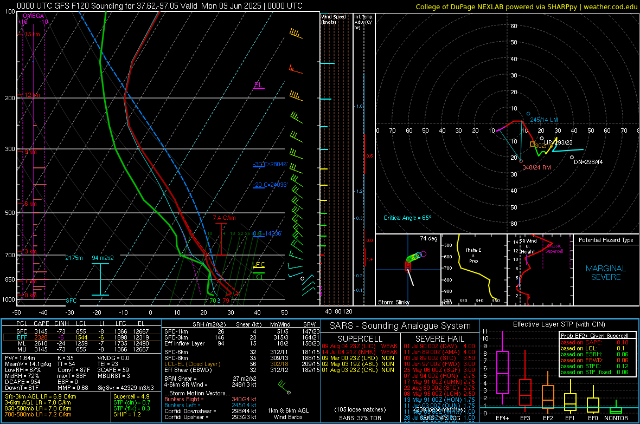
Task: Select the SFC-1km shear table row
Action: pyautogui.click(x=242, y=331)
